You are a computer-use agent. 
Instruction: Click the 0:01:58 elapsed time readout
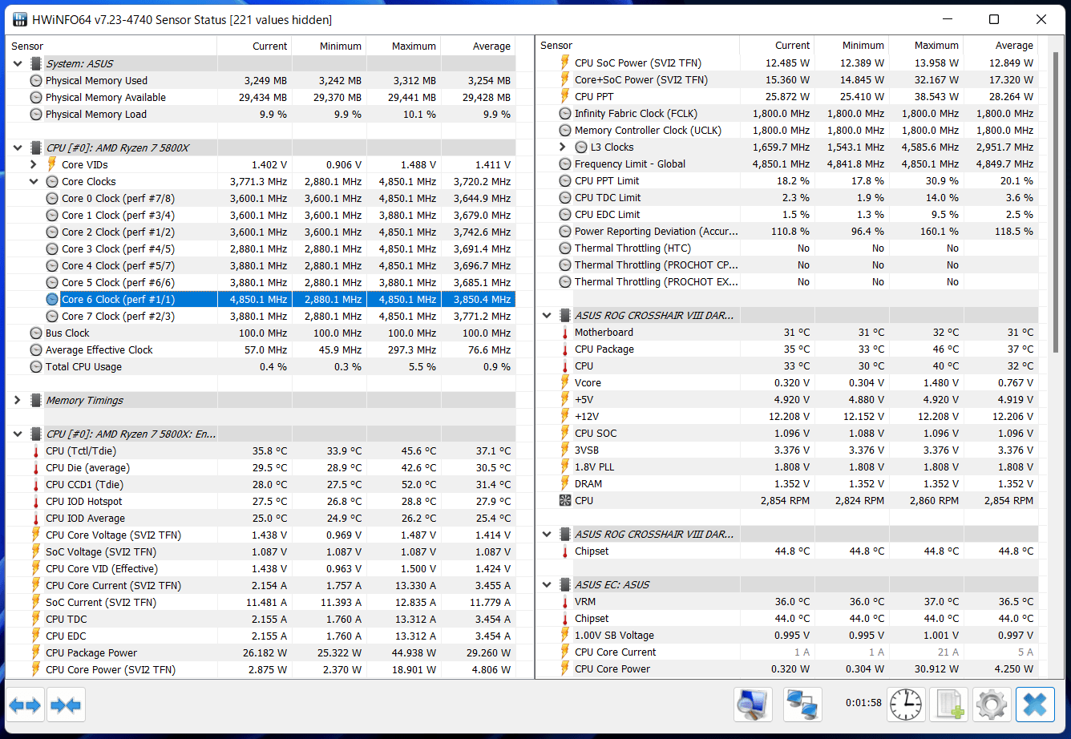coord(863,703)
